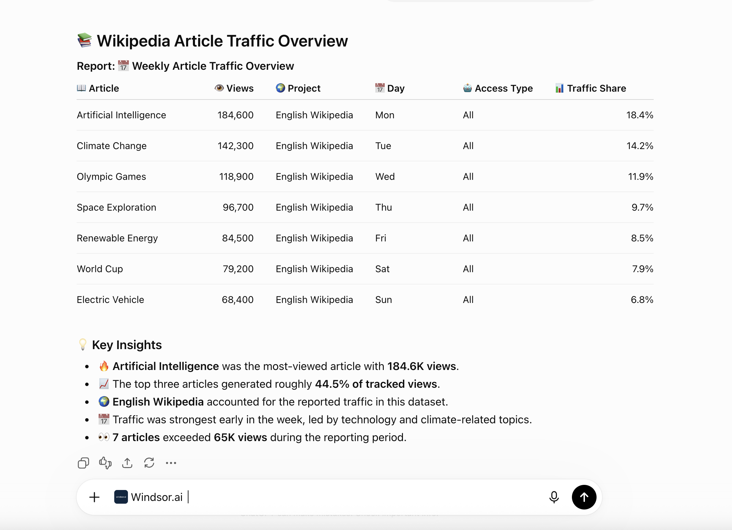Select the Traffic Share column header
Viewport: 732px width, 530px height.
590,88
